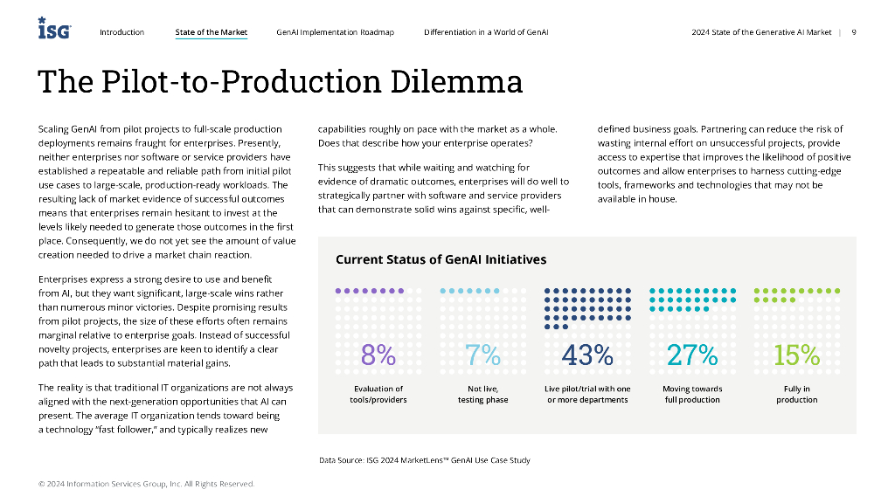Click the page number 9 in header

coord(853,32)
